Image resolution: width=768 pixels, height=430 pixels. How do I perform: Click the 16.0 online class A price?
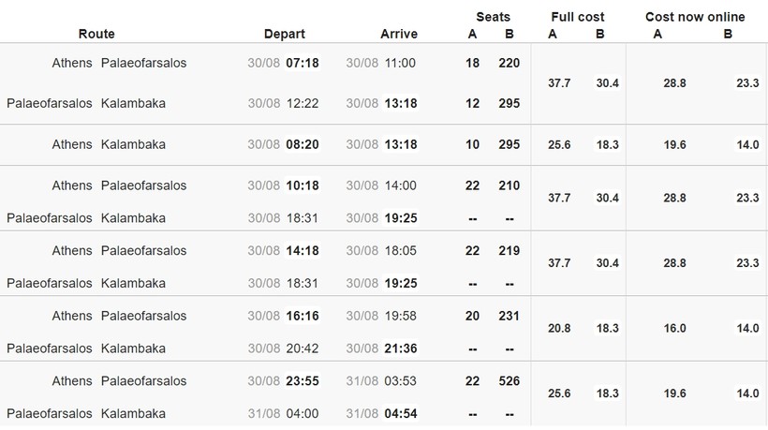coord(674,329)
